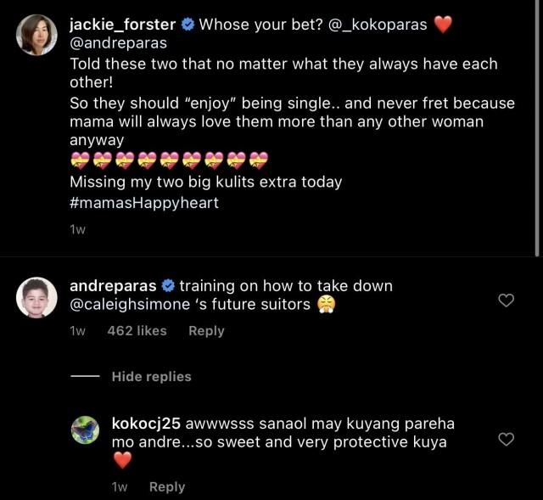543x500 pixels.
Task: Open andreparas's profile picture
Action: point(36,296)
